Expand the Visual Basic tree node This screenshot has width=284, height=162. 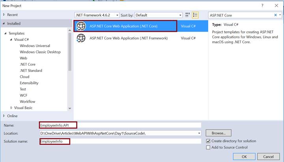point(11,108)
